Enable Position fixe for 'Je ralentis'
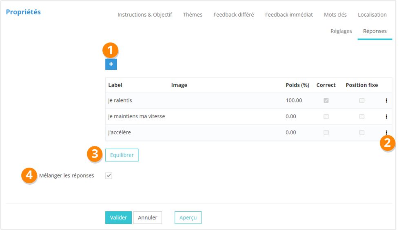 (362, 100)
